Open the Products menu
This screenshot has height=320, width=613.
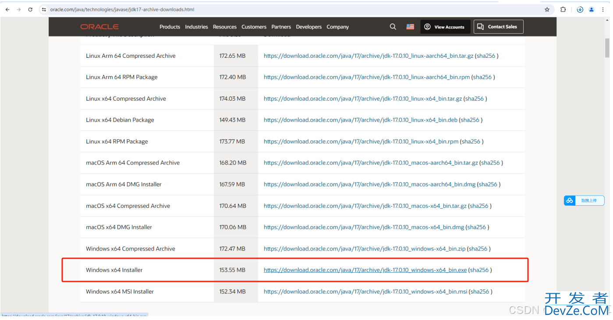point(170,27)
